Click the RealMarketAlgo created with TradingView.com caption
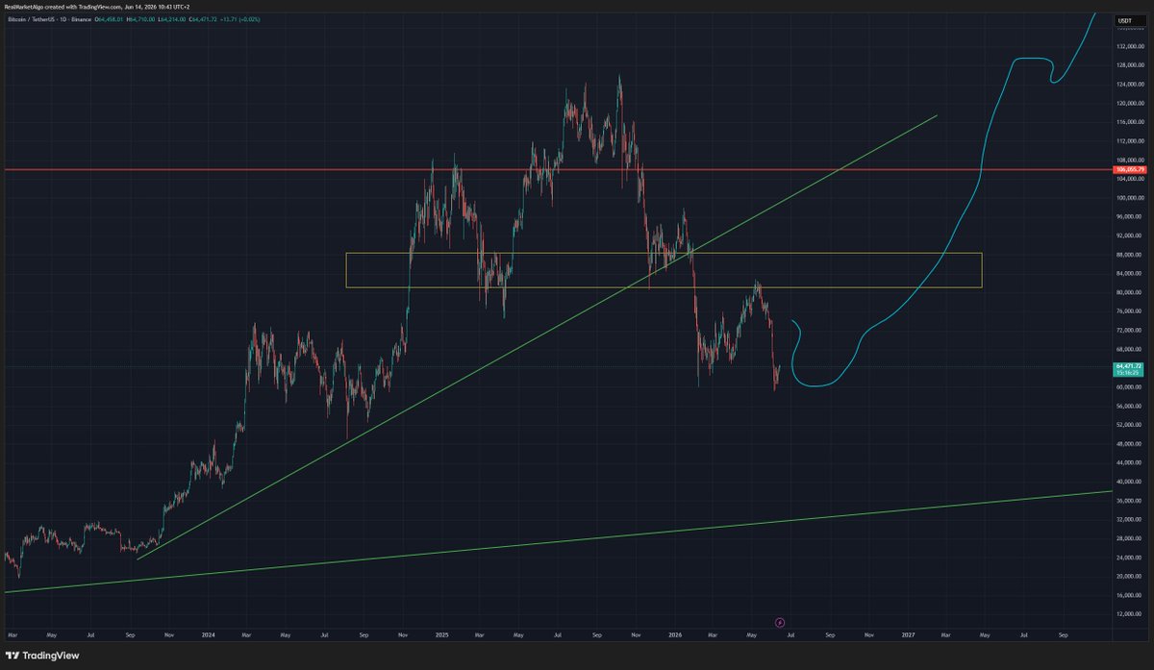The image size is (1154, 670). tap(63, 7)
